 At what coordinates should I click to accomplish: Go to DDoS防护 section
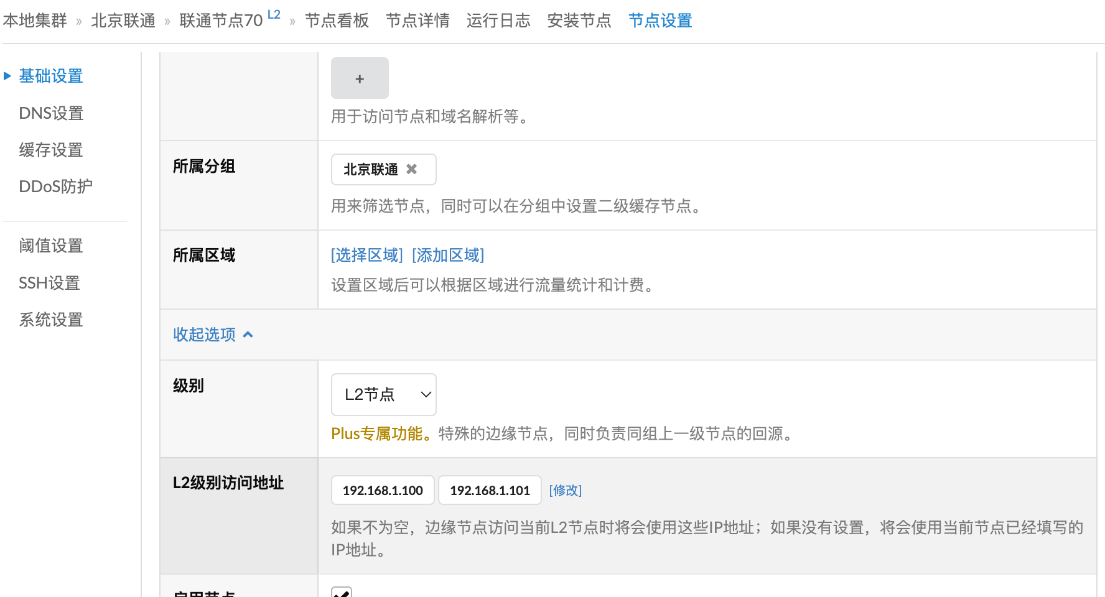(x=55, y=187)
